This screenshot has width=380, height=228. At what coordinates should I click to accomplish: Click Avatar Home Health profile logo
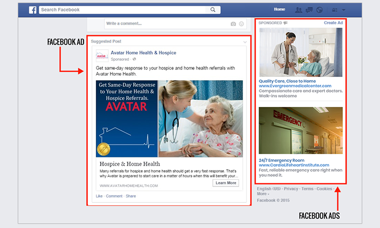(102, 56)
